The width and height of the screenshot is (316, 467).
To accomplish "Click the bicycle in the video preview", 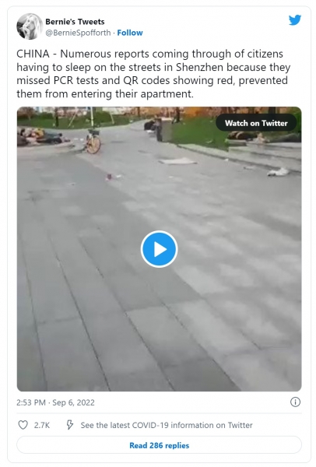I will click(x=93, y=141).
